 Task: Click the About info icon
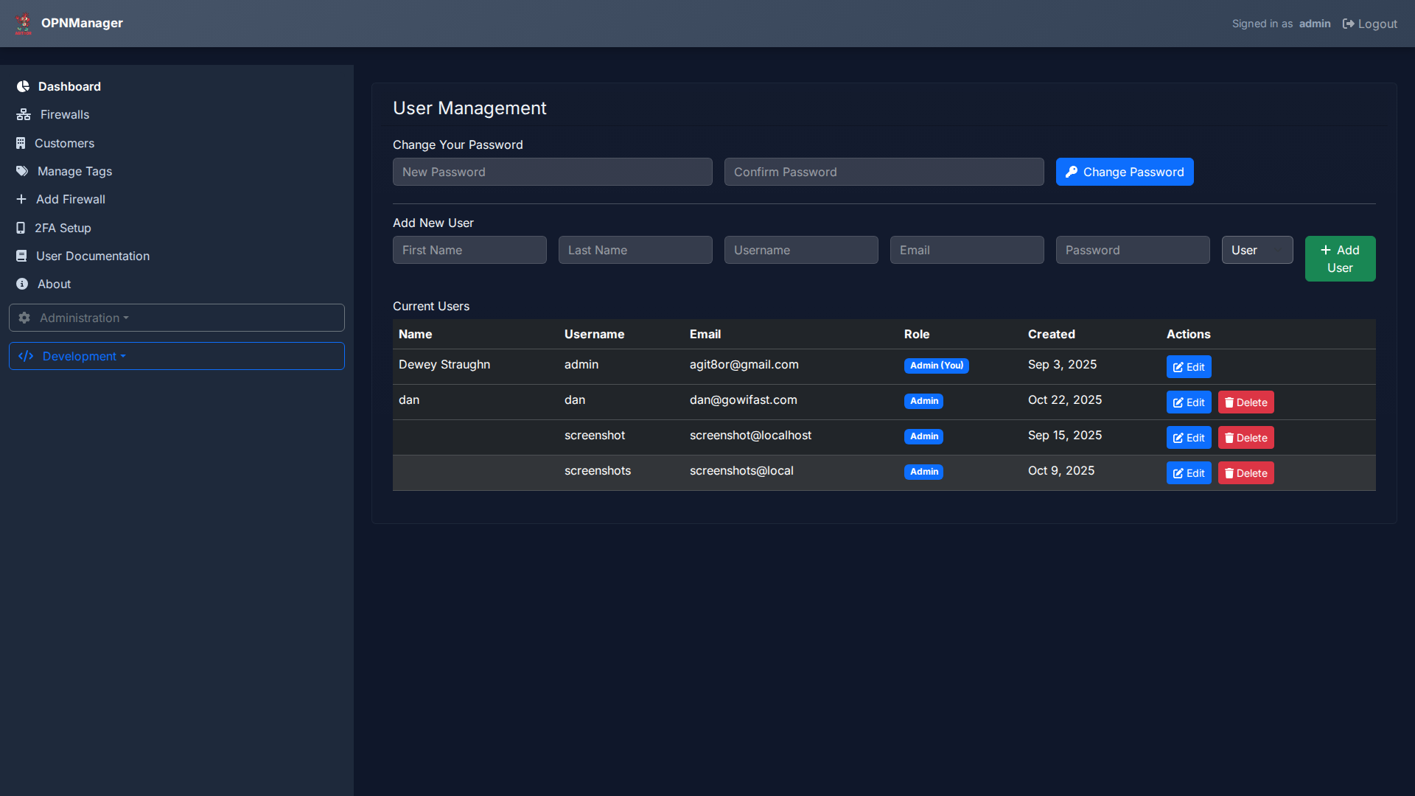[21, 284]
